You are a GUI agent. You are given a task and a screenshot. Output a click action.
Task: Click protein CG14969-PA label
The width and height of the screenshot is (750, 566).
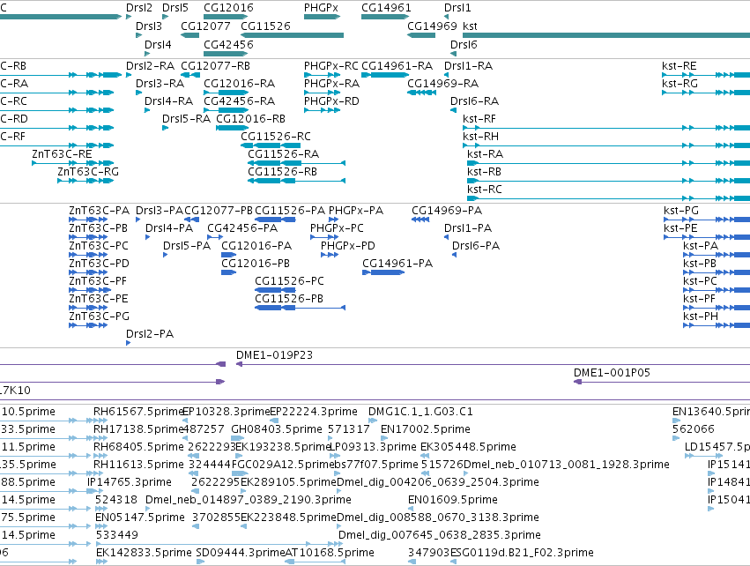(447, 211)
